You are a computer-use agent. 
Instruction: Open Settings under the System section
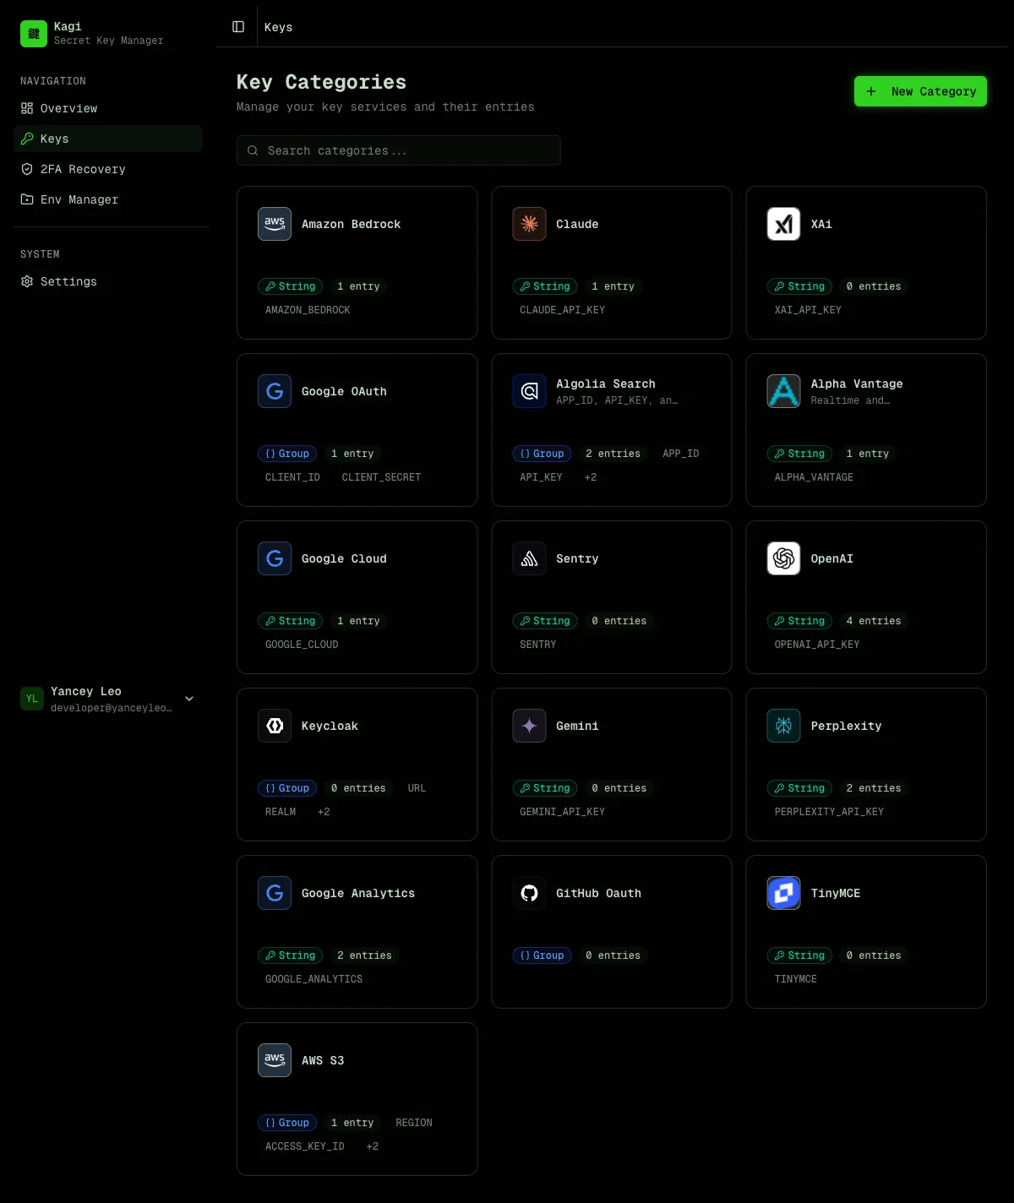pyautogui.click(x=68, y=281)
